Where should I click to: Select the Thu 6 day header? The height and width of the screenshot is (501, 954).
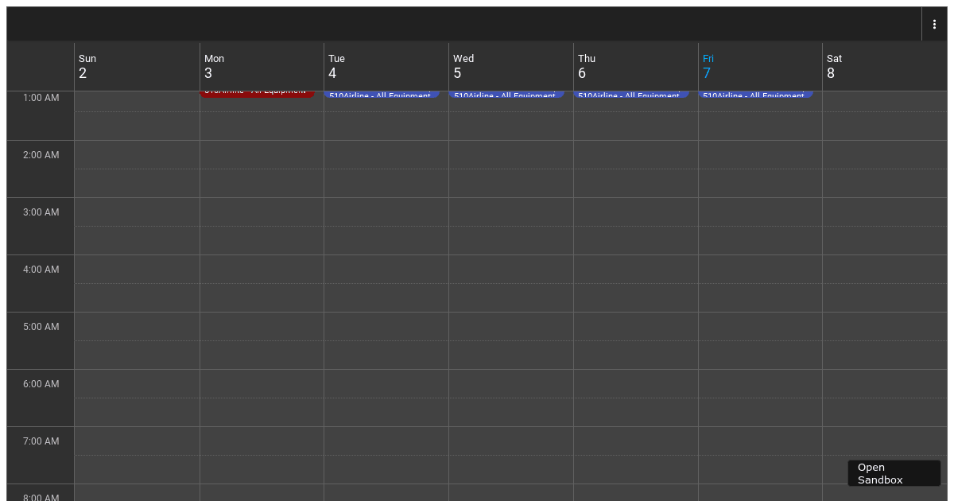634,66
